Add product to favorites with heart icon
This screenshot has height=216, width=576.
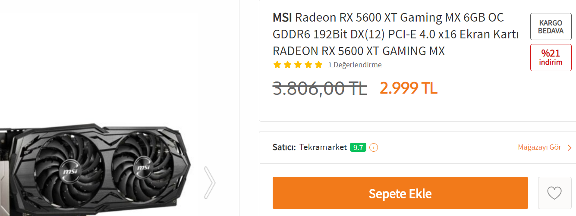coord(554,193)
